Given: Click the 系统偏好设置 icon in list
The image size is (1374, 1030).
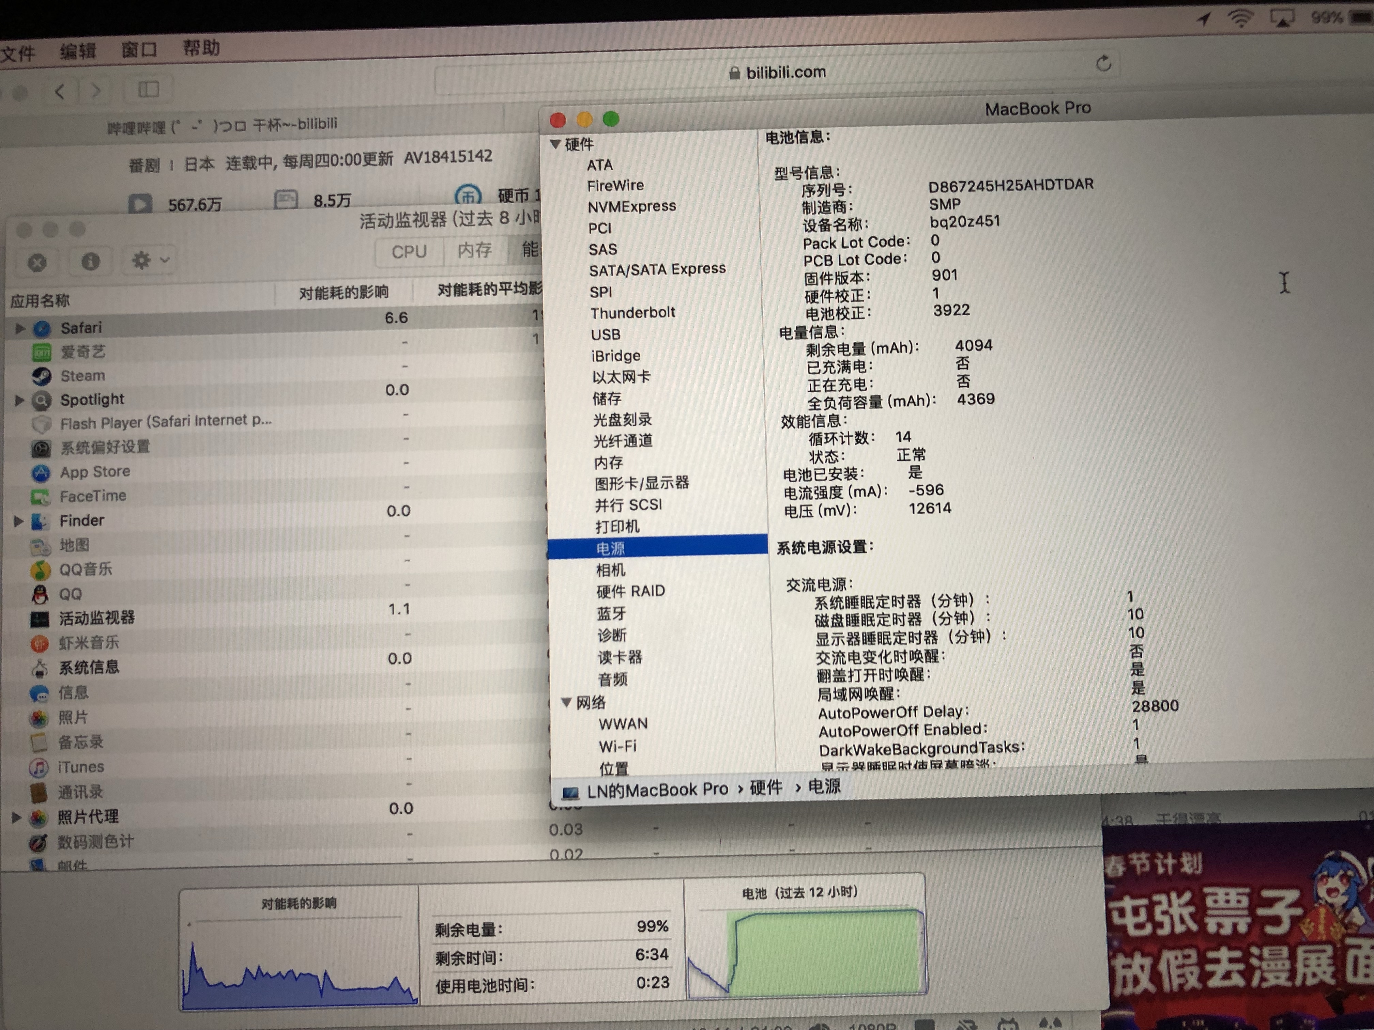Looking at the screenshot, I should 41,448.
